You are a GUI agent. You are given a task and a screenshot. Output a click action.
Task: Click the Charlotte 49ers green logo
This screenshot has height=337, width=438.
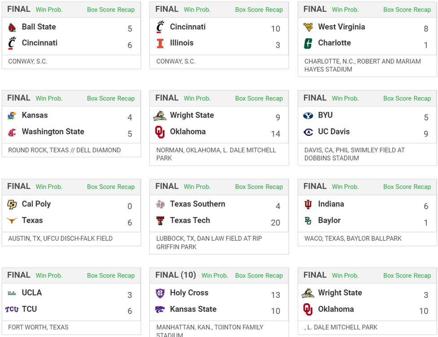(308, 44)
